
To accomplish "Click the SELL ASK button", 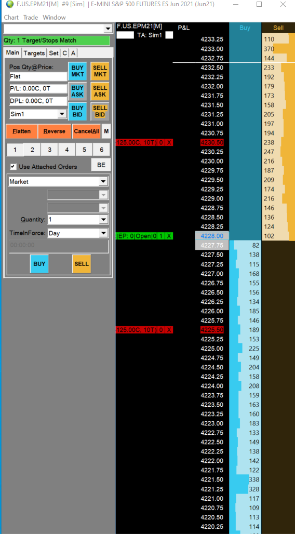I will (100, 91).
